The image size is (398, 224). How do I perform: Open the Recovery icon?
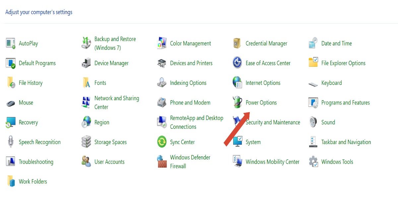click(11, 122)
